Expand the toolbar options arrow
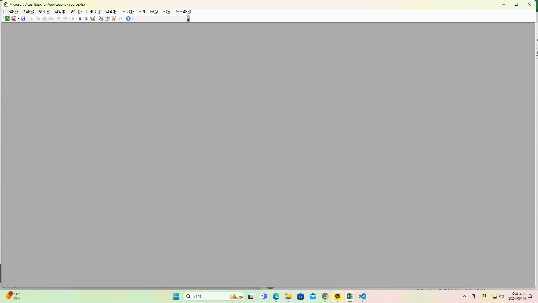This screenshot has width=538, height=303. 188,19
